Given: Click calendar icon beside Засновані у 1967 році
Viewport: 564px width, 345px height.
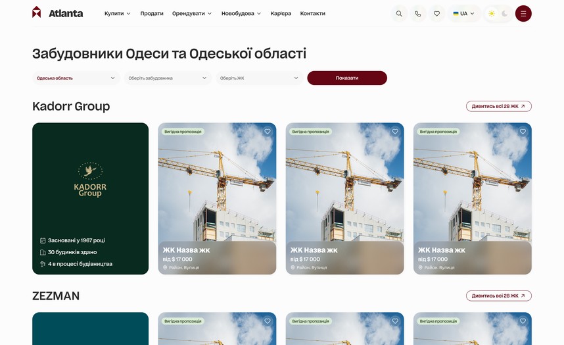Looking at the screenshot, I should [x=43, y=240].
